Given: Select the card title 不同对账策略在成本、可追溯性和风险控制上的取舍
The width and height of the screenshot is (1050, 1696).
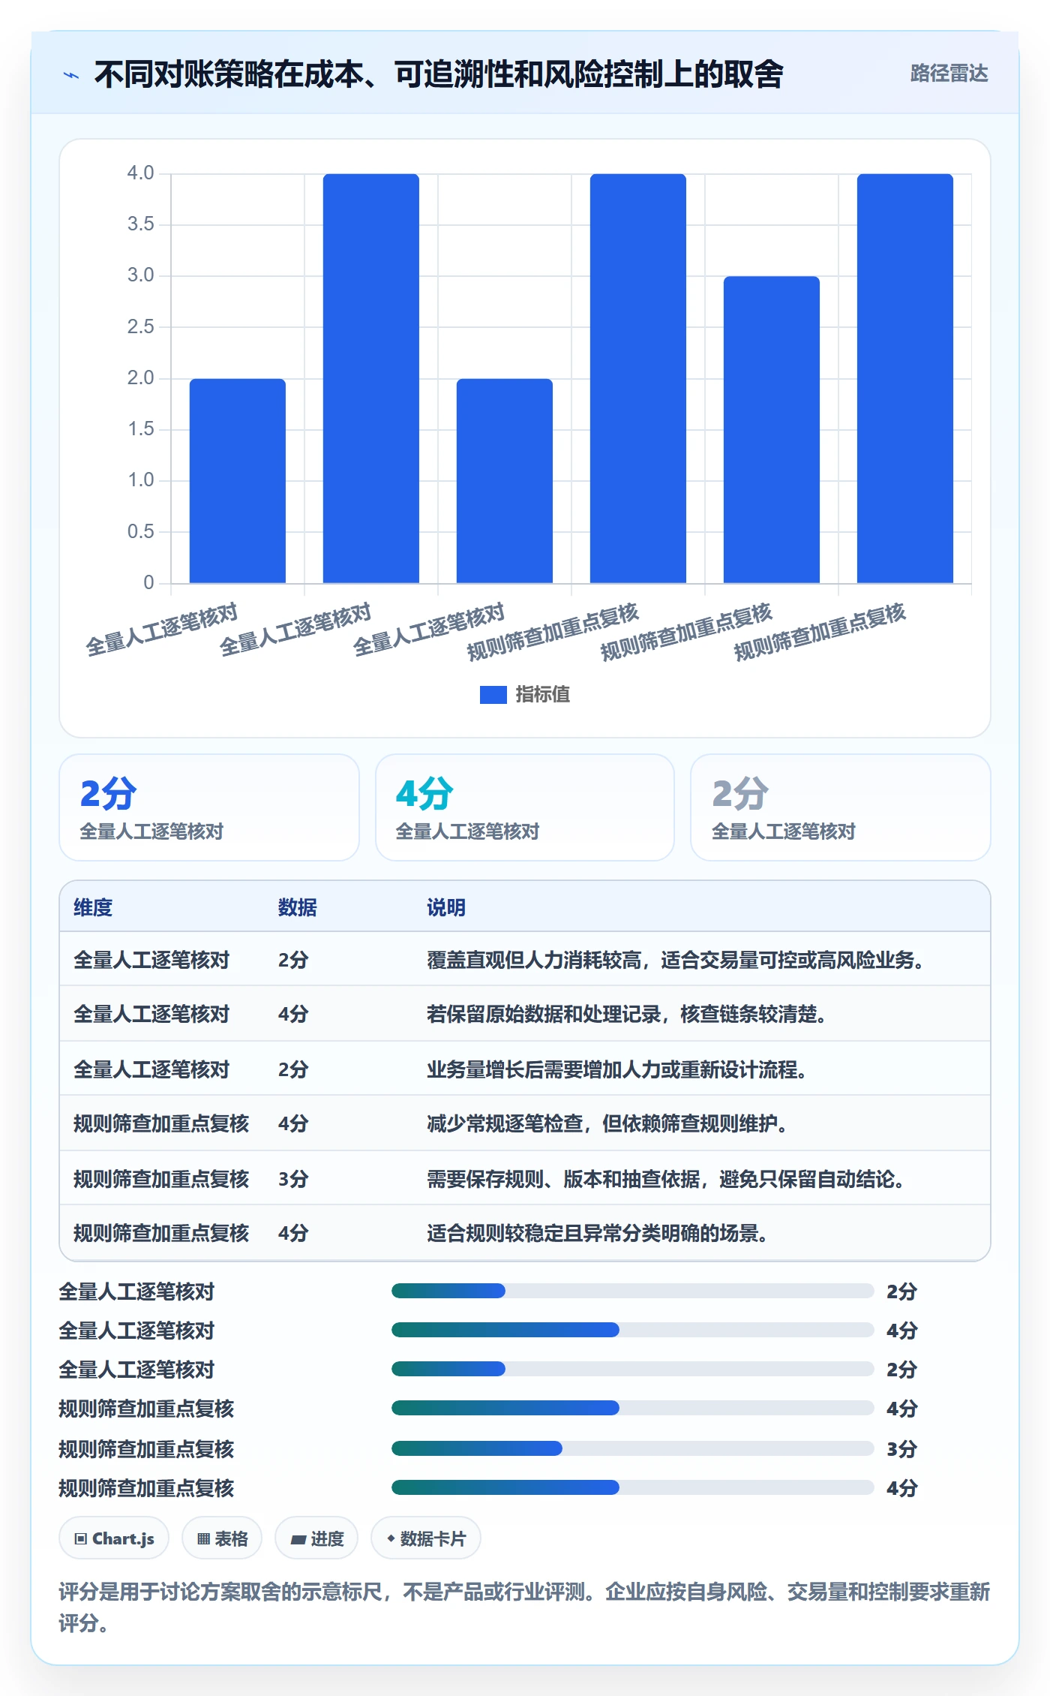Looking at the screenshot, I should (x=439, y=74).
